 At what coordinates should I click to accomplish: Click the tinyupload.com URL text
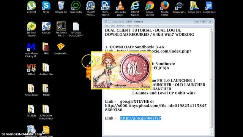156,108
